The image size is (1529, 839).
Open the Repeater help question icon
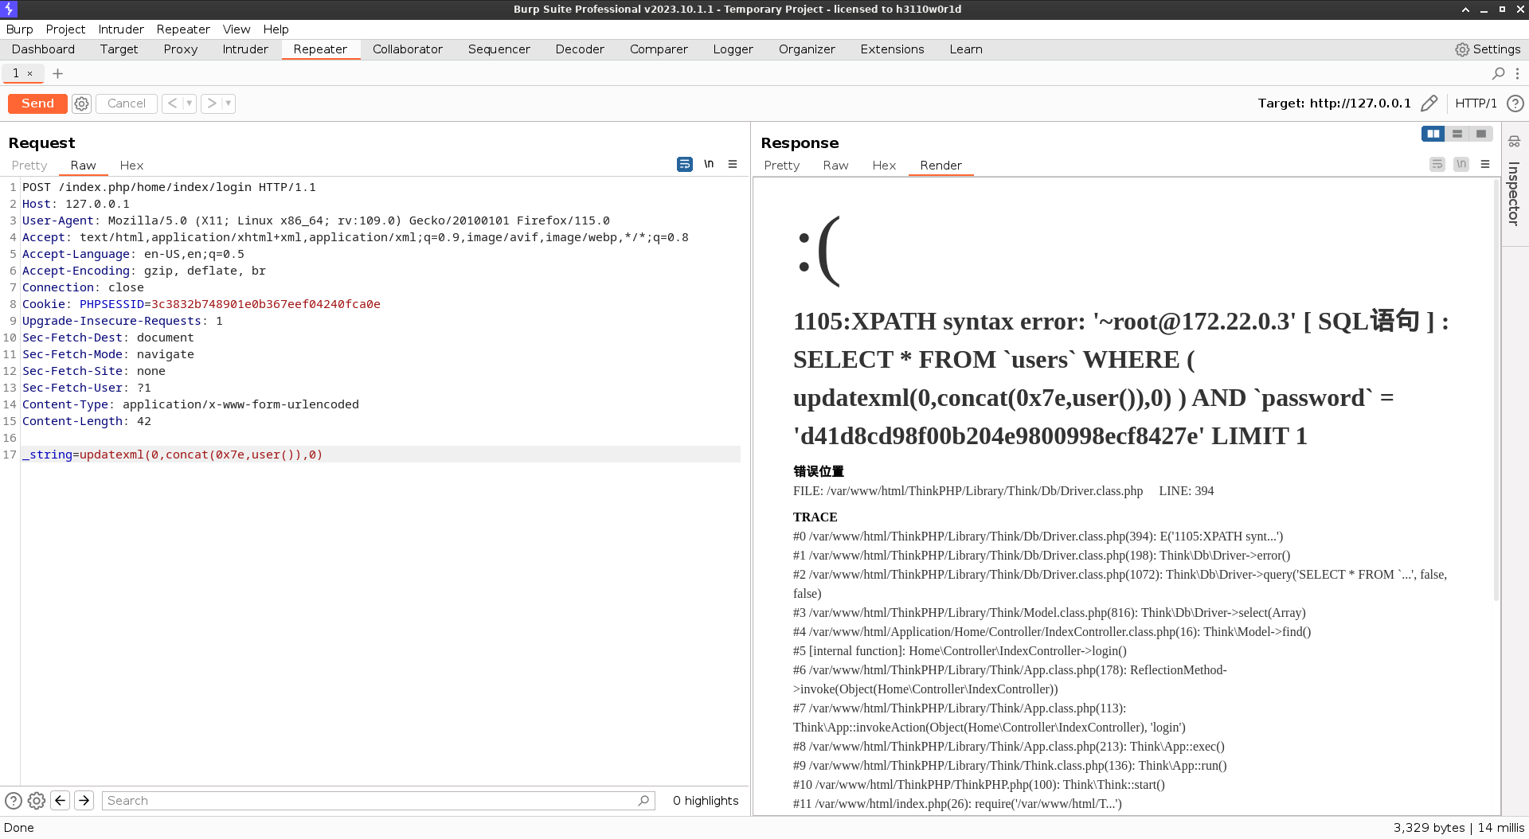coord(1515,103)
